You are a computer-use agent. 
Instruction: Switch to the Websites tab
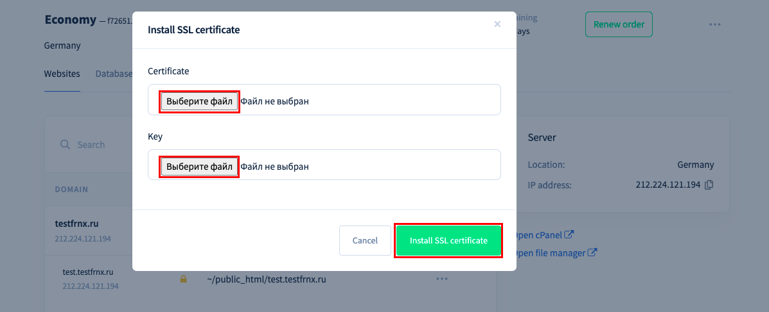coord(62,74)
